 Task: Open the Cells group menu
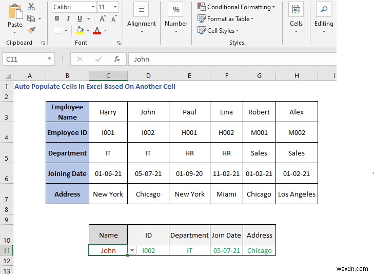(296, 18)
